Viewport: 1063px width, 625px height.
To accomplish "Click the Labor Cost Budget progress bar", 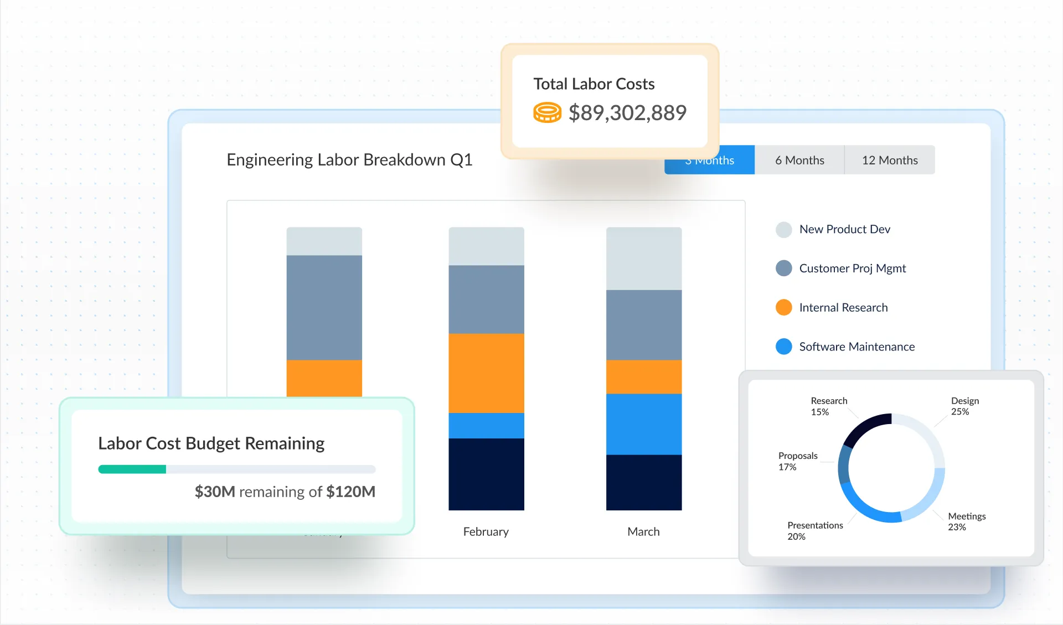I will [237, 469].
